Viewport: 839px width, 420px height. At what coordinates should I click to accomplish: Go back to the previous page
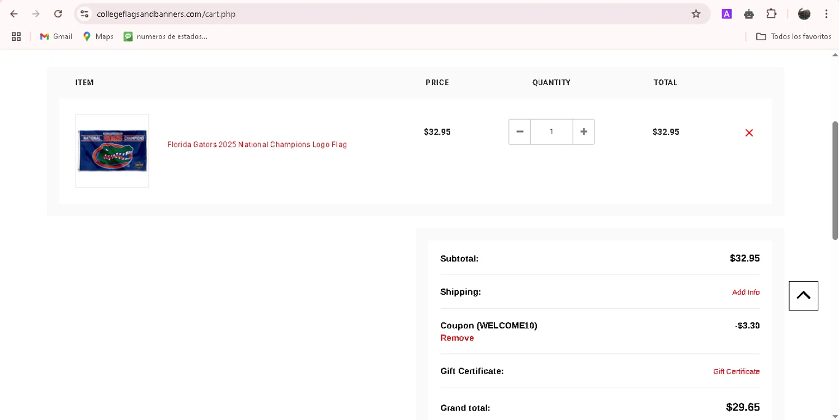click(x=14, y=14)
